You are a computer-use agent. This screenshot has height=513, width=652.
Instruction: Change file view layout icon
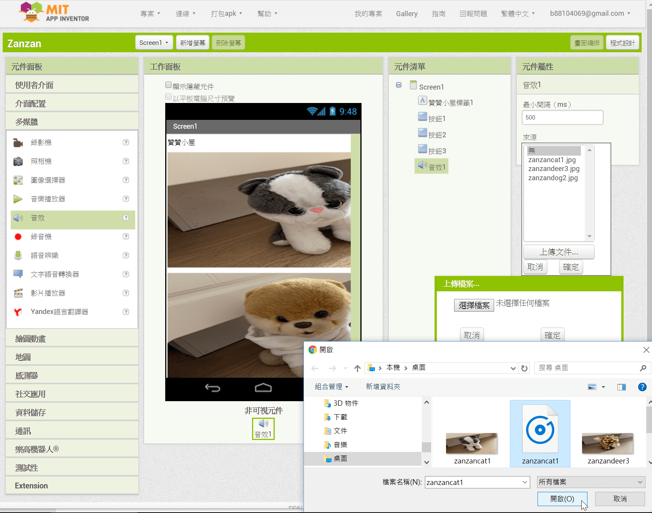pos(592,387)
